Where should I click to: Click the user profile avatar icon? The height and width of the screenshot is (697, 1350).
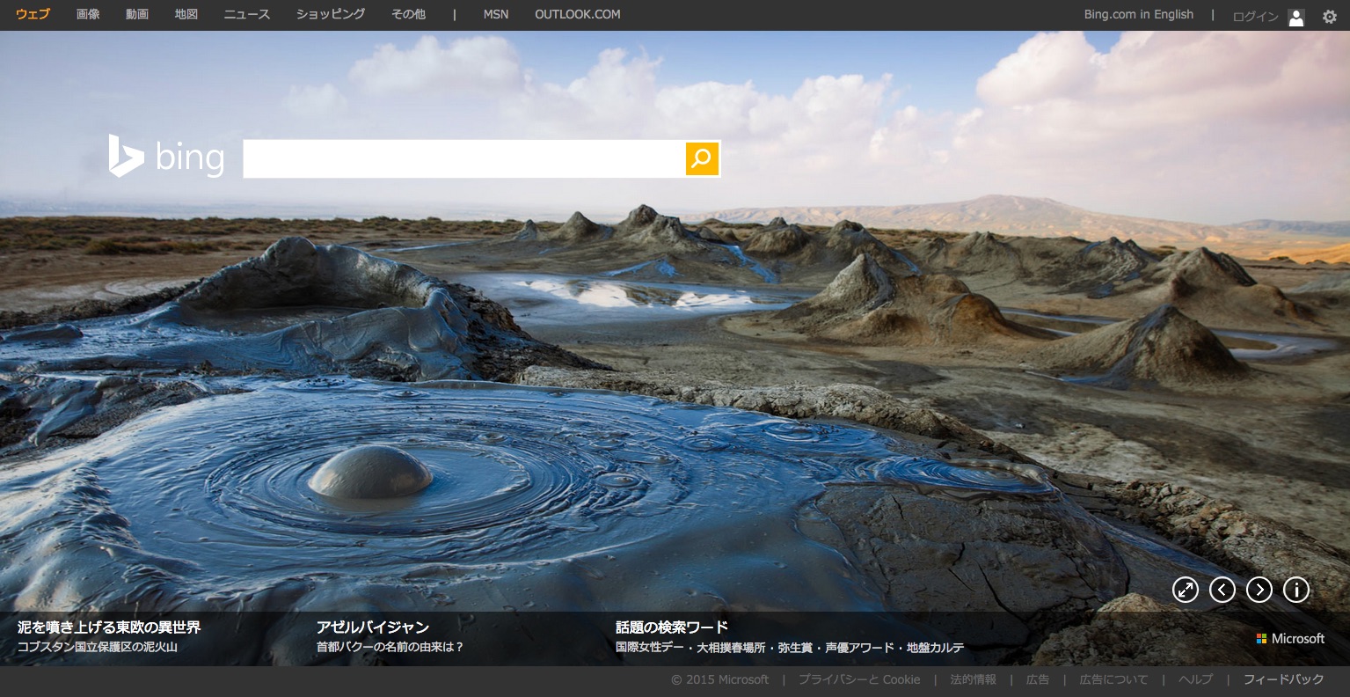point(1295,17)
